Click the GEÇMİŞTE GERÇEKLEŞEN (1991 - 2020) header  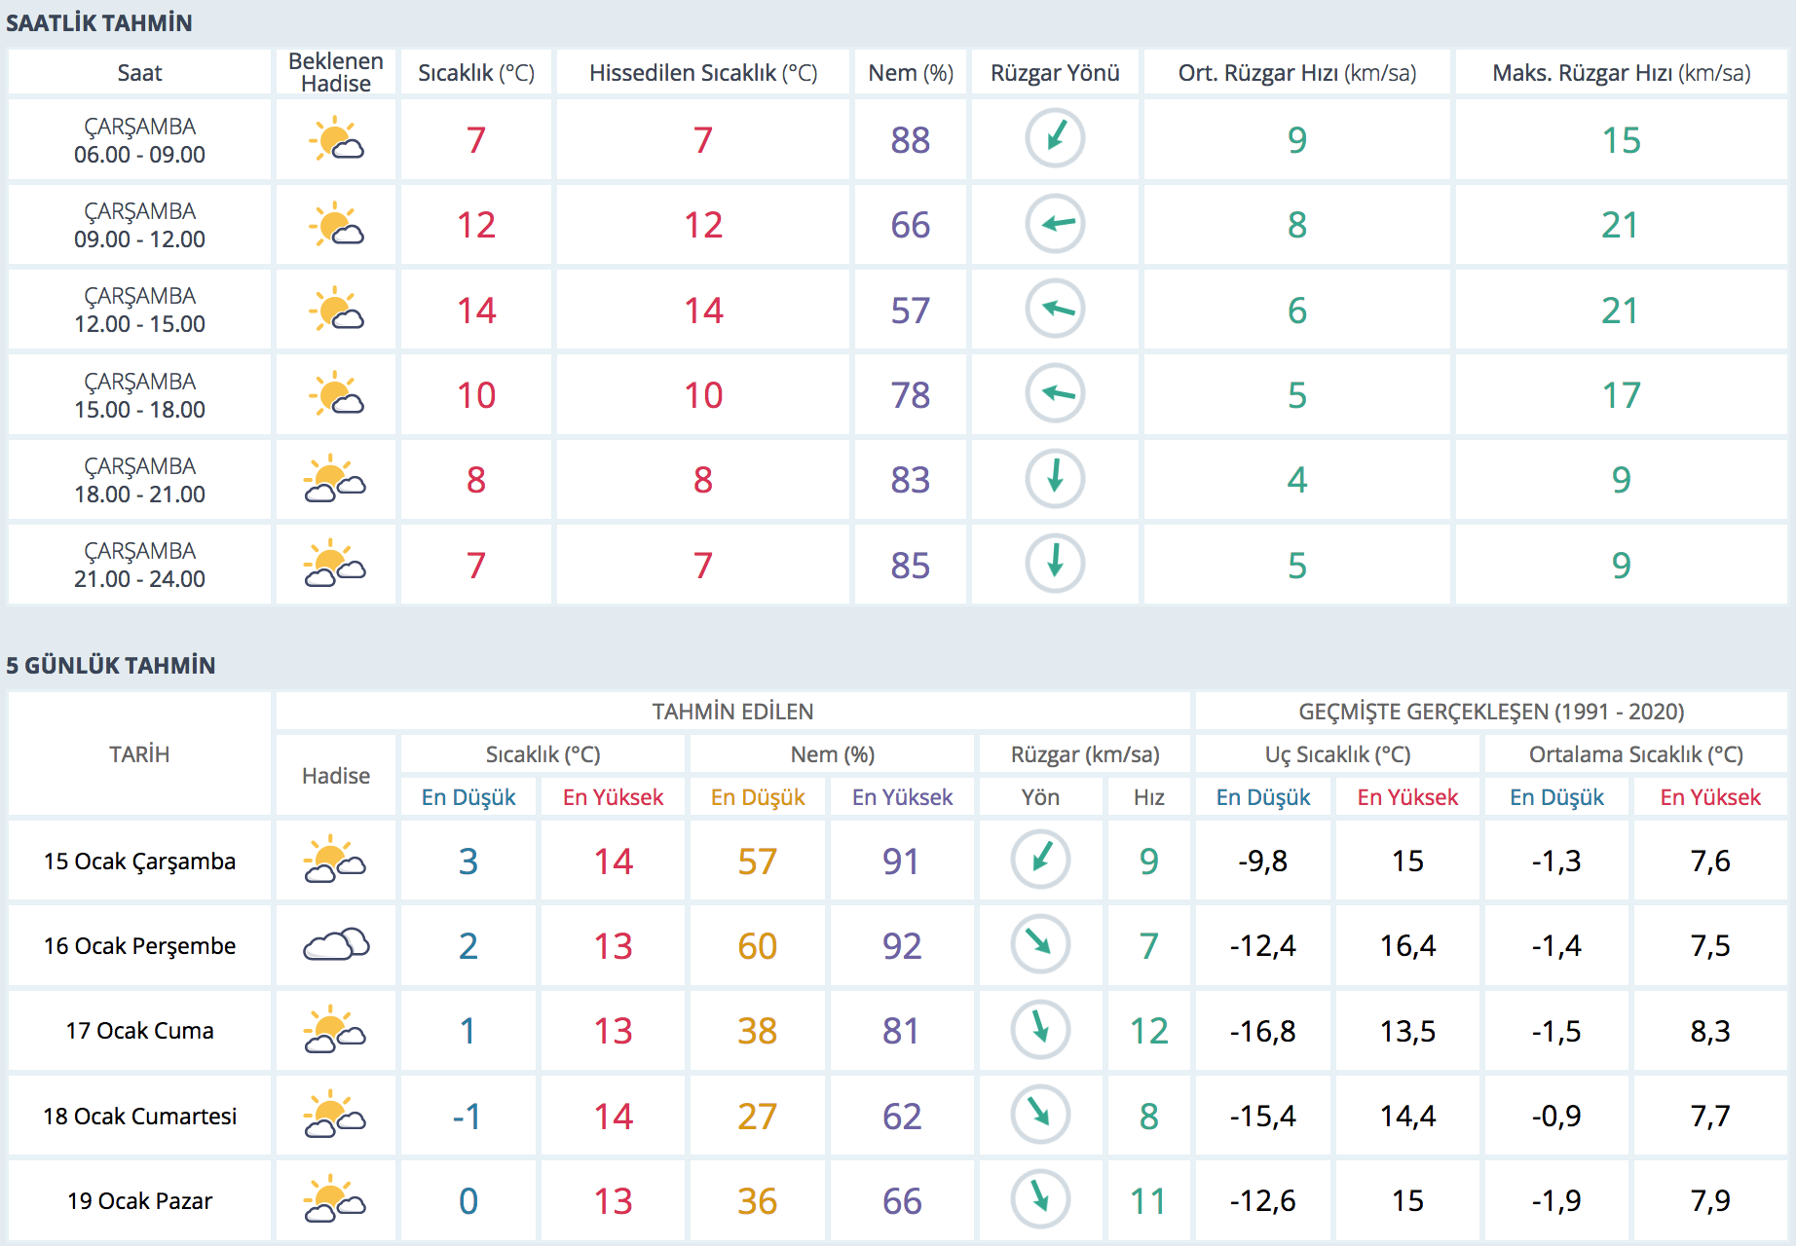pyautogui.click(x=1491, y=712)
